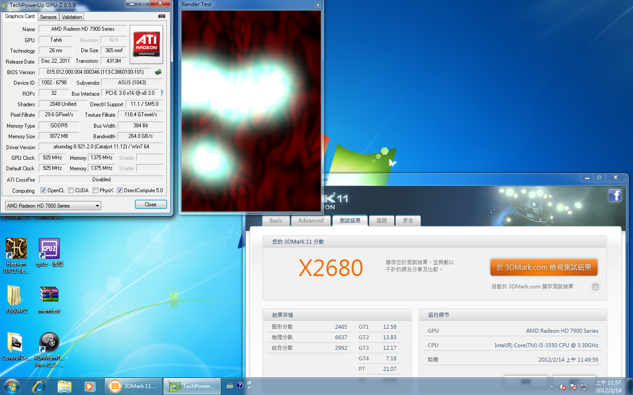633x395 pixels.
Task: Click Show Desktop strip beside the clock
Action: click(629, 386)
